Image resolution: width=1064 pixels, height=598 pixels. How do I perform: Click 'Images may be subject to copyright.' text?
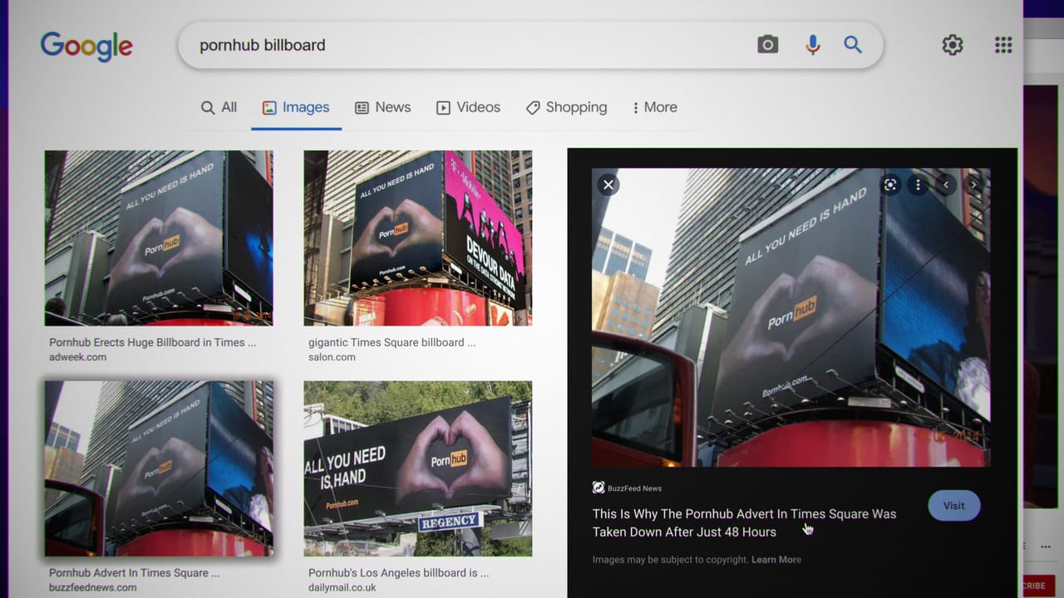point(671,560)
